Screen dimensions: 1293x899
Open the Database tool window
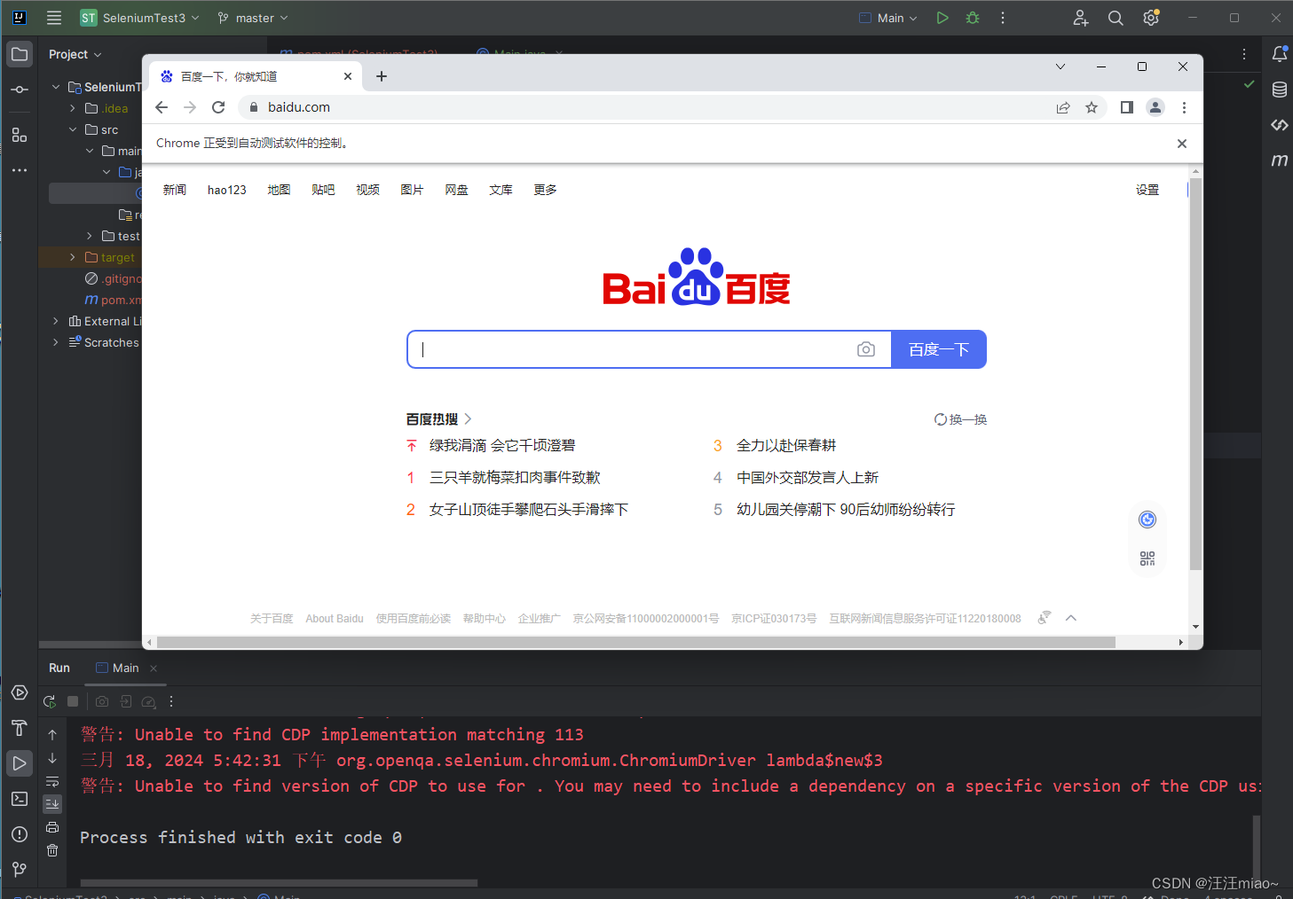point(1279,90)
